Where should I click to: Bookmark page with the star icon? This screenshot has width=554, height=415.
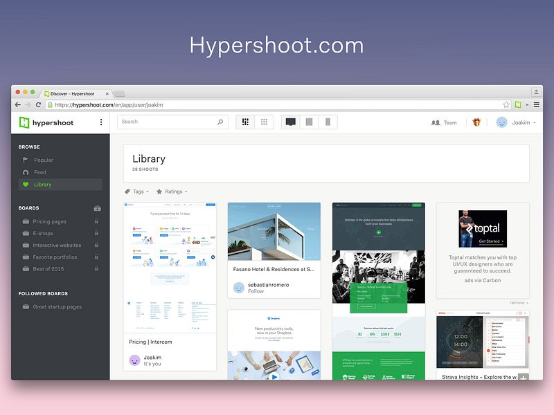tap(506, 105)
